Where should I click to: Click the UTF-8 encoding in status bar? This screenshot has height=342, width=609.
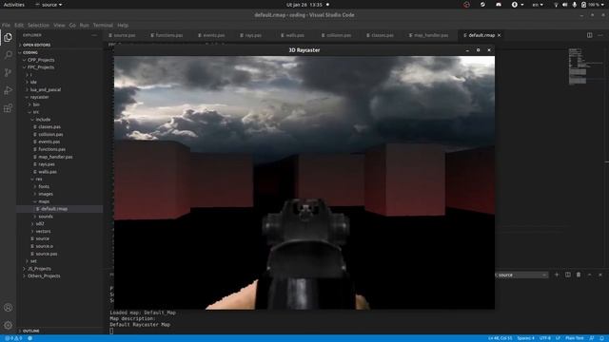(x=545, y=338)
